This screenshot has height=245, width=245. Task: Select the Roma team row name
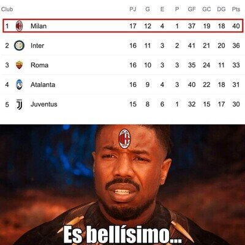(39, 65)
